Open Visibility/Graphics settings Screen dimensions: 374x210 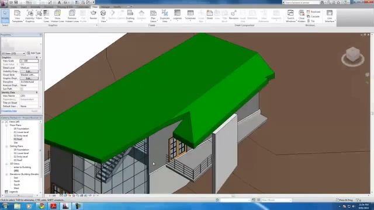coord(30,16)
